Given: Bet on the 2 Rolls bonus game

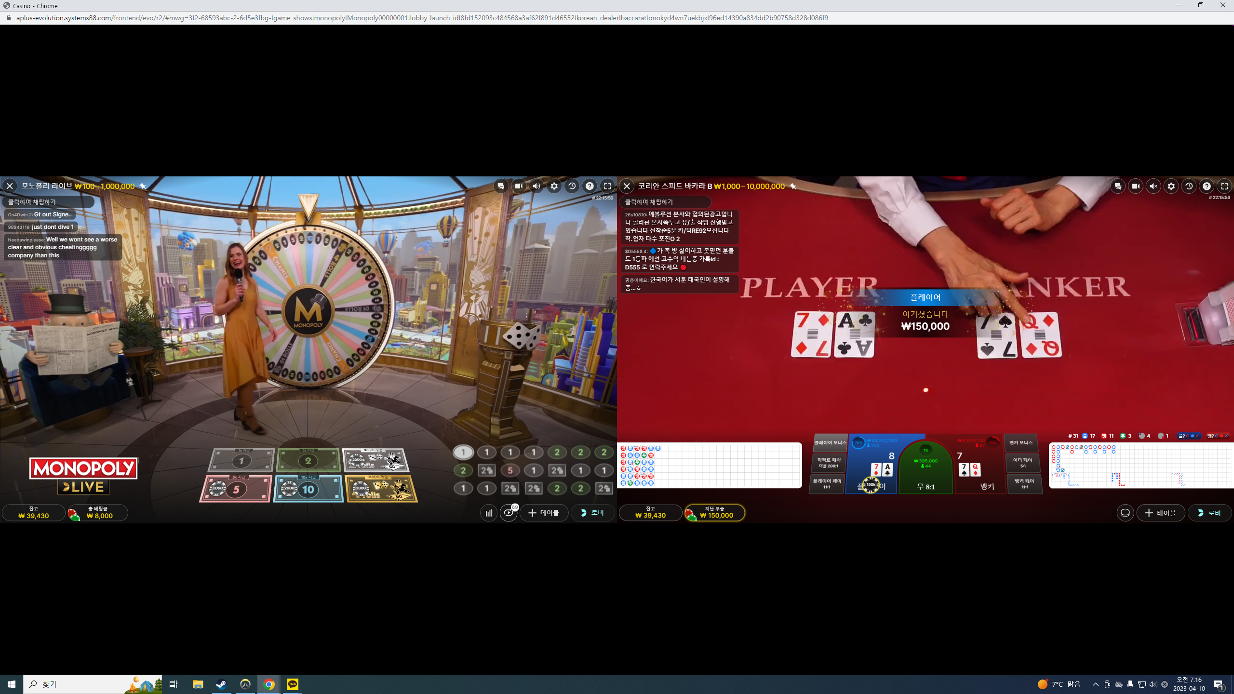Looking at the screenshot, I should (376, 460).
